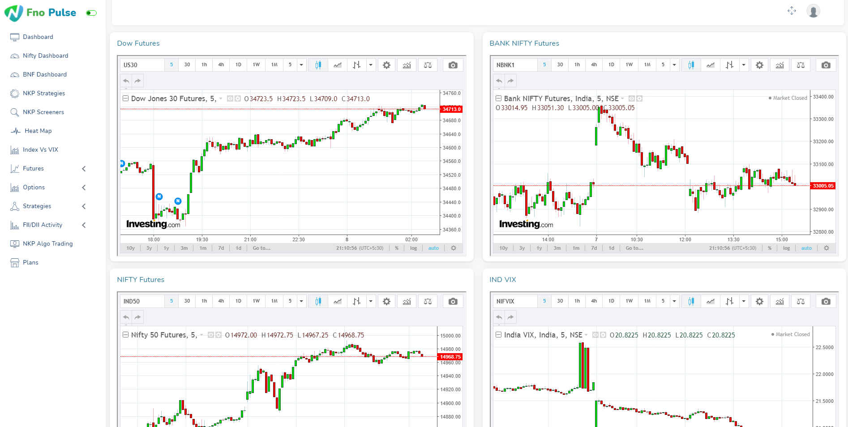Collapse the Dow Jones 30 Futures legend box
The width and height of the screenshot is (848, 427).
126,98
